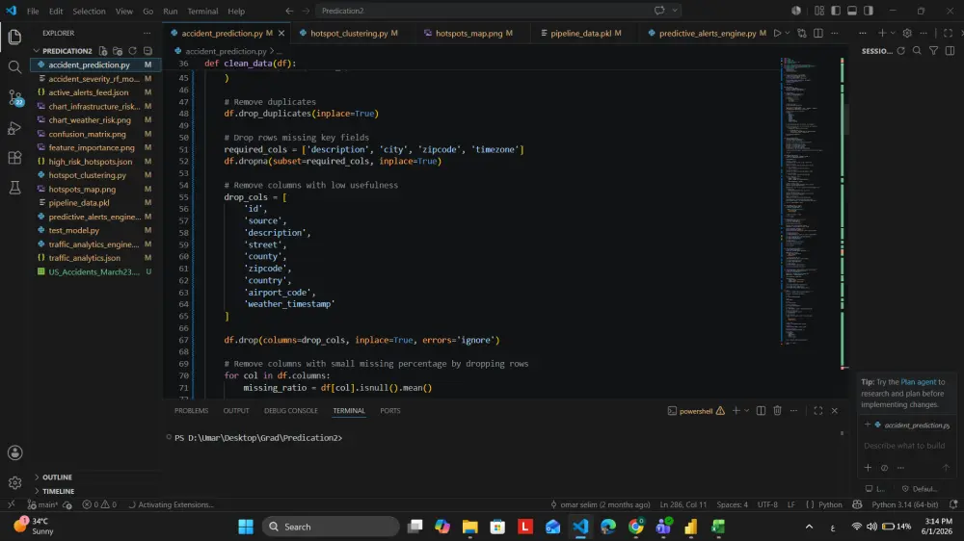Toggle chat panel maximized size
Image resolution: width=964 pixels, height=541 pixels.
(948, 33)
